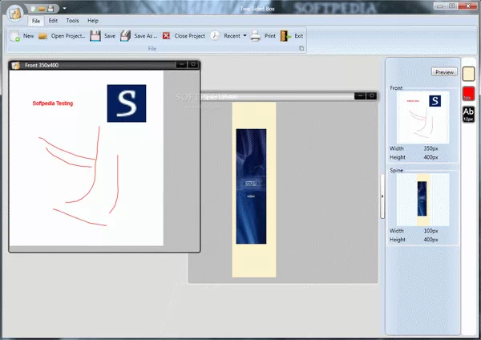Screen dimensions: 481x340
Task: Open the red pen color swatch
Action: coord(468,94)
